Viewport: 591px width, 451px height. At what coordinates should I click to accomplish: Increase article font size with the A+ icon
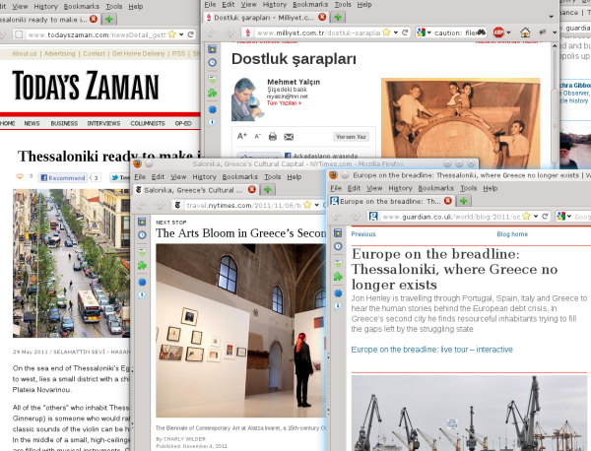click(x=242, y=136)
